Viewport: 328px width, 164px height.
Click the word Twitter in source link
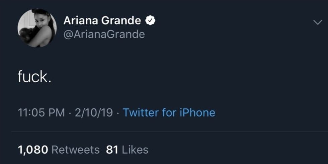(x=141, y=113)
